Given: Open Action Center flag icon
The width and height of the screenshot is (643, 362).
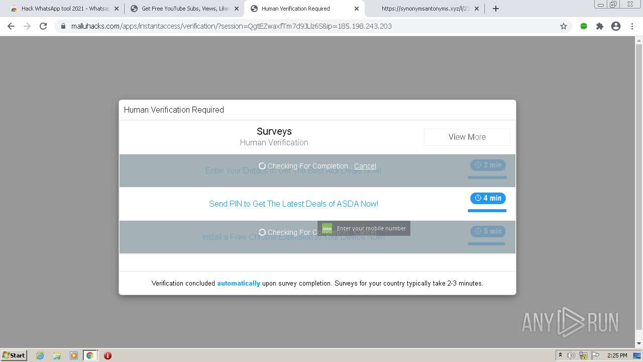Looking at the screenshot, I should 595,355.
